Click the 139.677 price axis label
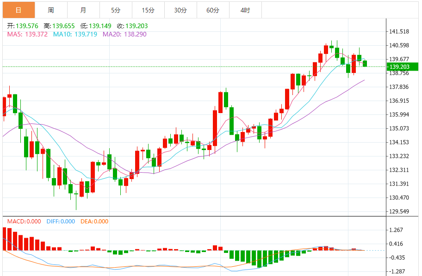Viewport: 422px width, 276px height. pos(399,60)
